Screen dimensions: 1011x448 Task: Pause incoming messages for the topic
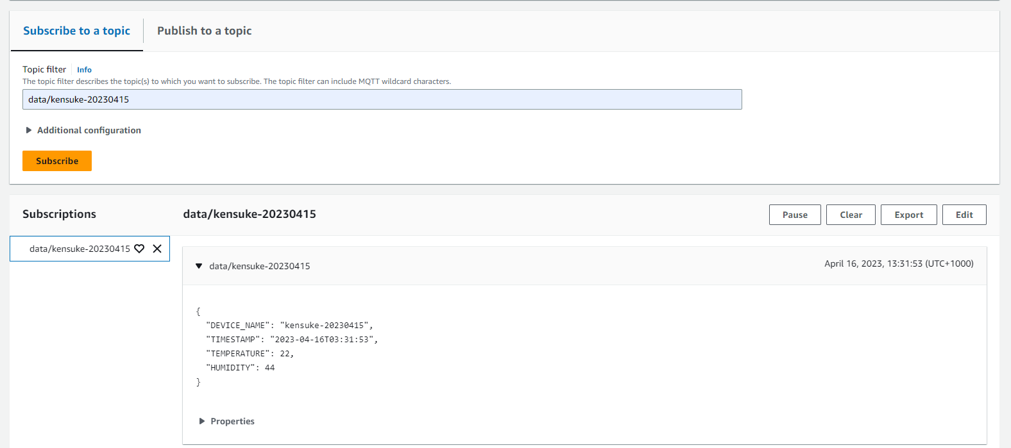click(794, 215)
